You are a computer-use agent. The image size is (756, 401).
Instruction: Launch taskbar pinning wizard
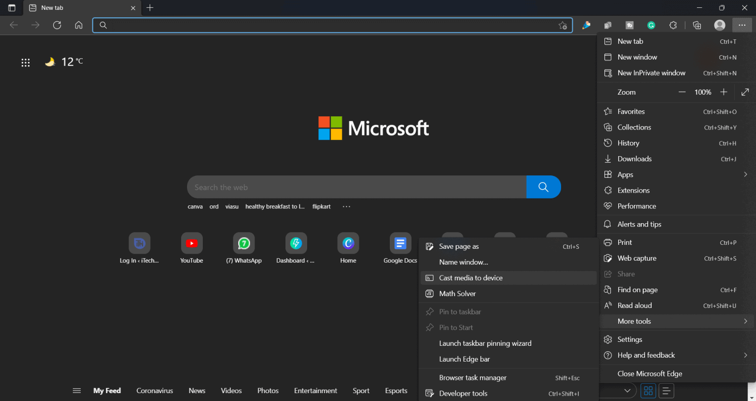pos(485,343)
